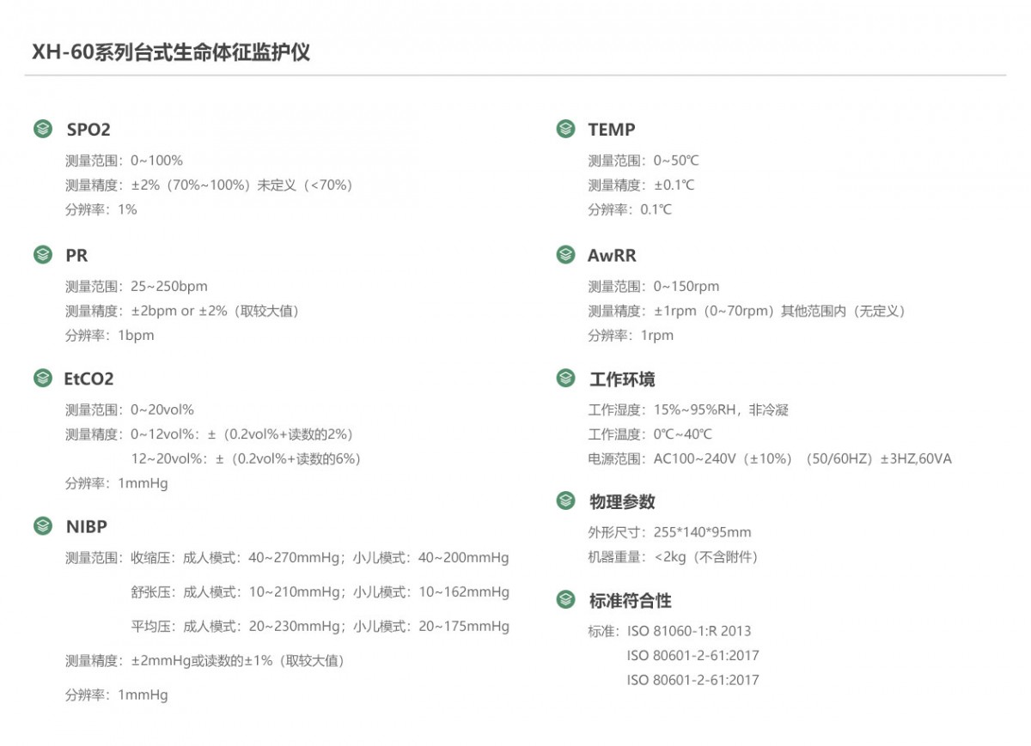Click the XH-60系列台式生命体征监护仪 title
Viewport: 1031px width, 746px height.
pos(171,52)
